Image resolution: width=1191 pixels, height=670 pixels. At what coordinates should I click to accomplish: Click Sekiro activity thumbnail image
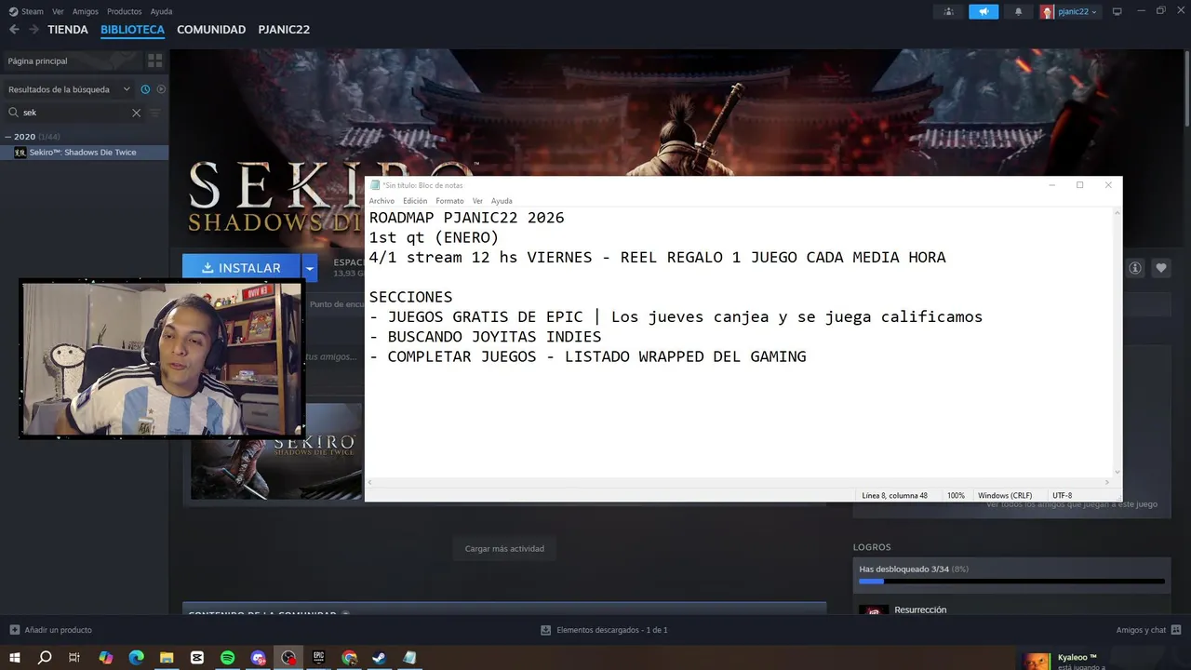(277, 451)
